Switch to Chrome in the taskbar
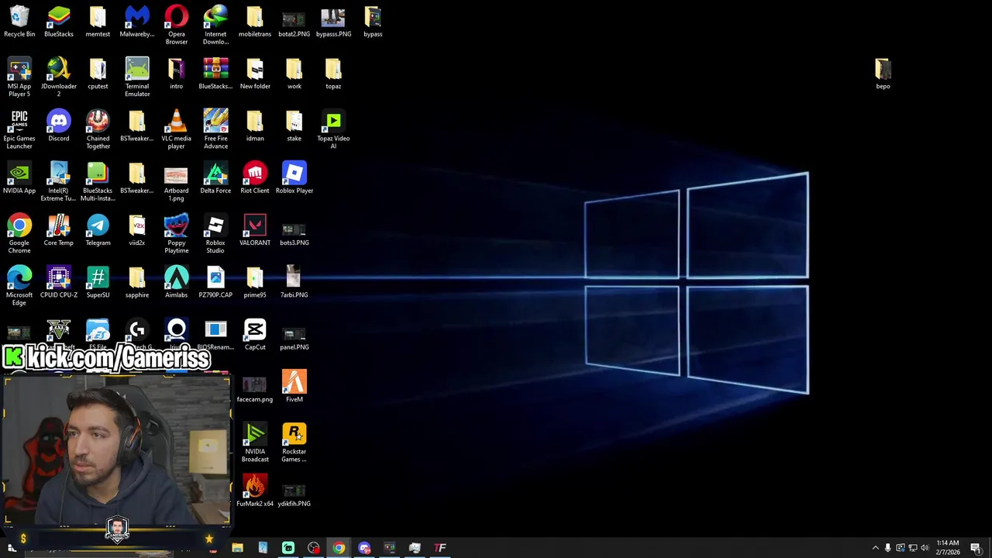This screenshot has width=992, height=558. (339, 548)
